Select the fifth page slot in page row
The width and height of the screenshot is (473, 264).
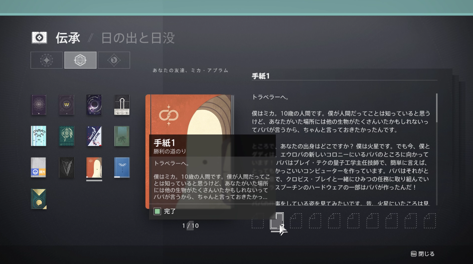(334, 221)
